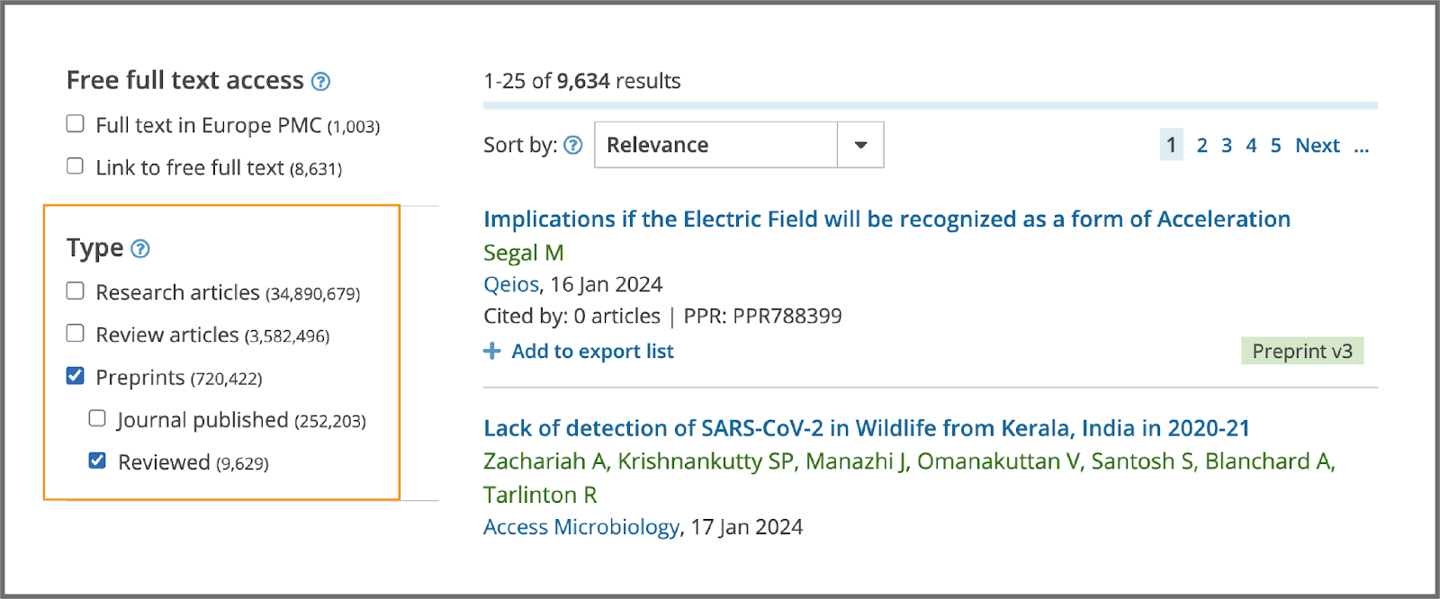Open the SARS-CoV-2 in Wildlife article
This screenshot has width=1440, height=599.
tap(867, 428)
